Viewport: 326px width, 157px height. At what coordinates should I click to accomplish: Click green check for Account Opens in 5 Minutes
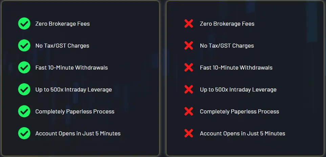[x=24, y=133]
